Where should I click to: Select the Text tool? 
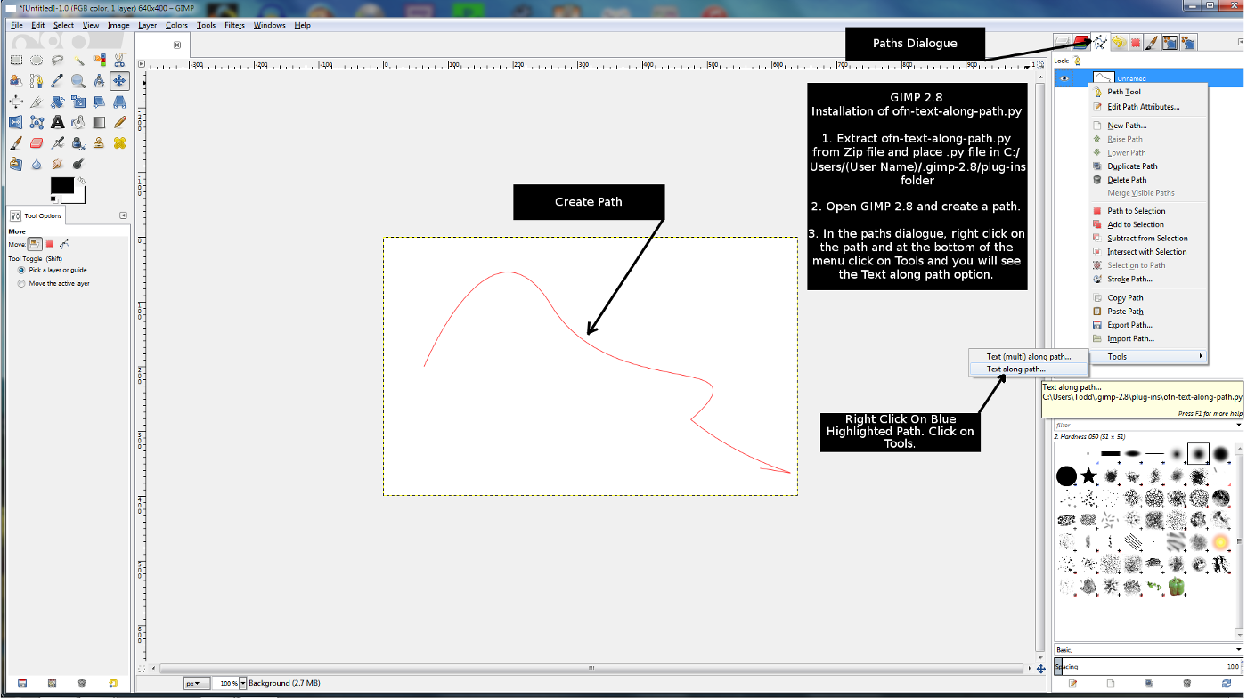tap(57, 122)
